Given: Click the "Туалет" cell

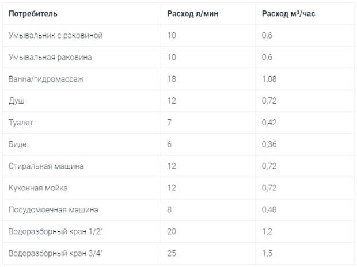Looking at the screenshot, I should 21,123.
